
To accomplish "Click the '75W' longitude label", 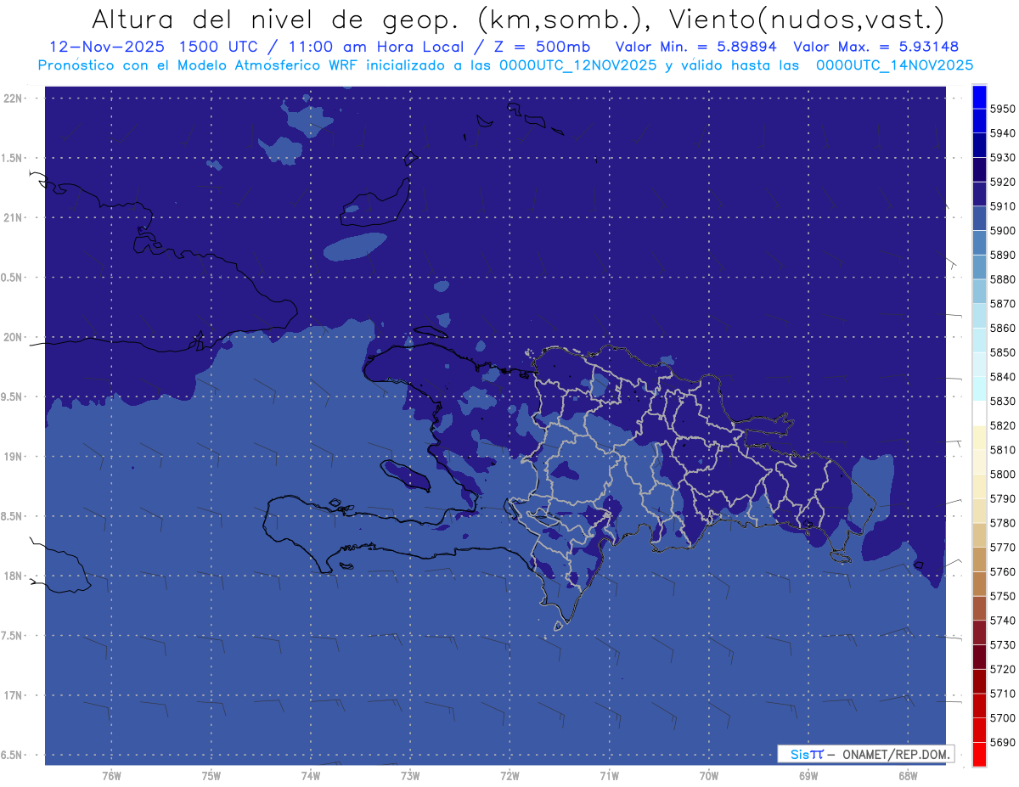I will click(x=211, y=775).
